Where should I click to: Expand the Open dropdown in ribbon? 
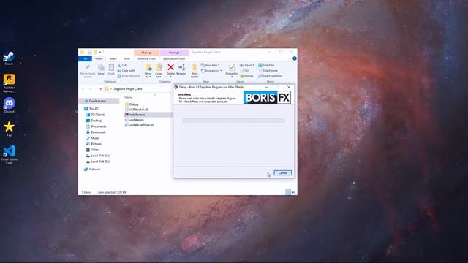247,65
